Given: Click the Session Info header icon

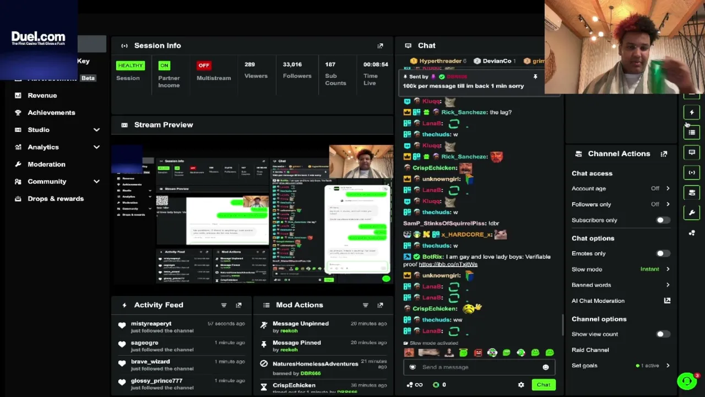Looking at the screenshot, I should point(124,46).
